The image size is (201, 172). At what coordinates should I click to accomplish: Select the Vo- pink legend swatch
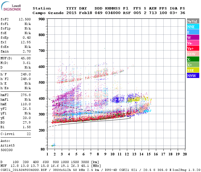(193, 43)
